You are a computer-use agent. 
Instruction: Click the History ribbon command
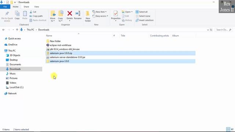[x=127, y=20]
